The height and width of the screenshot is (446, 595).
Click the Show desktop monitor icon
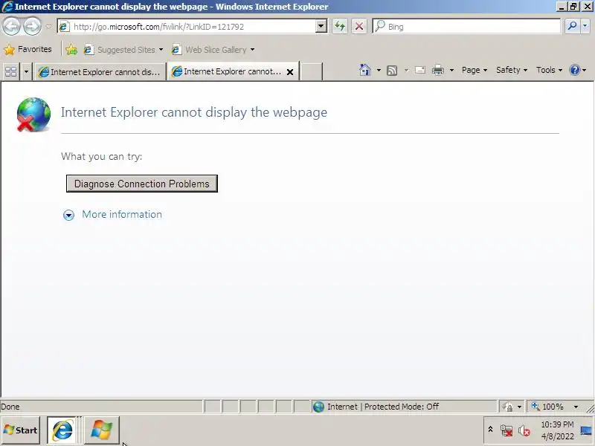tap(586, 430)
